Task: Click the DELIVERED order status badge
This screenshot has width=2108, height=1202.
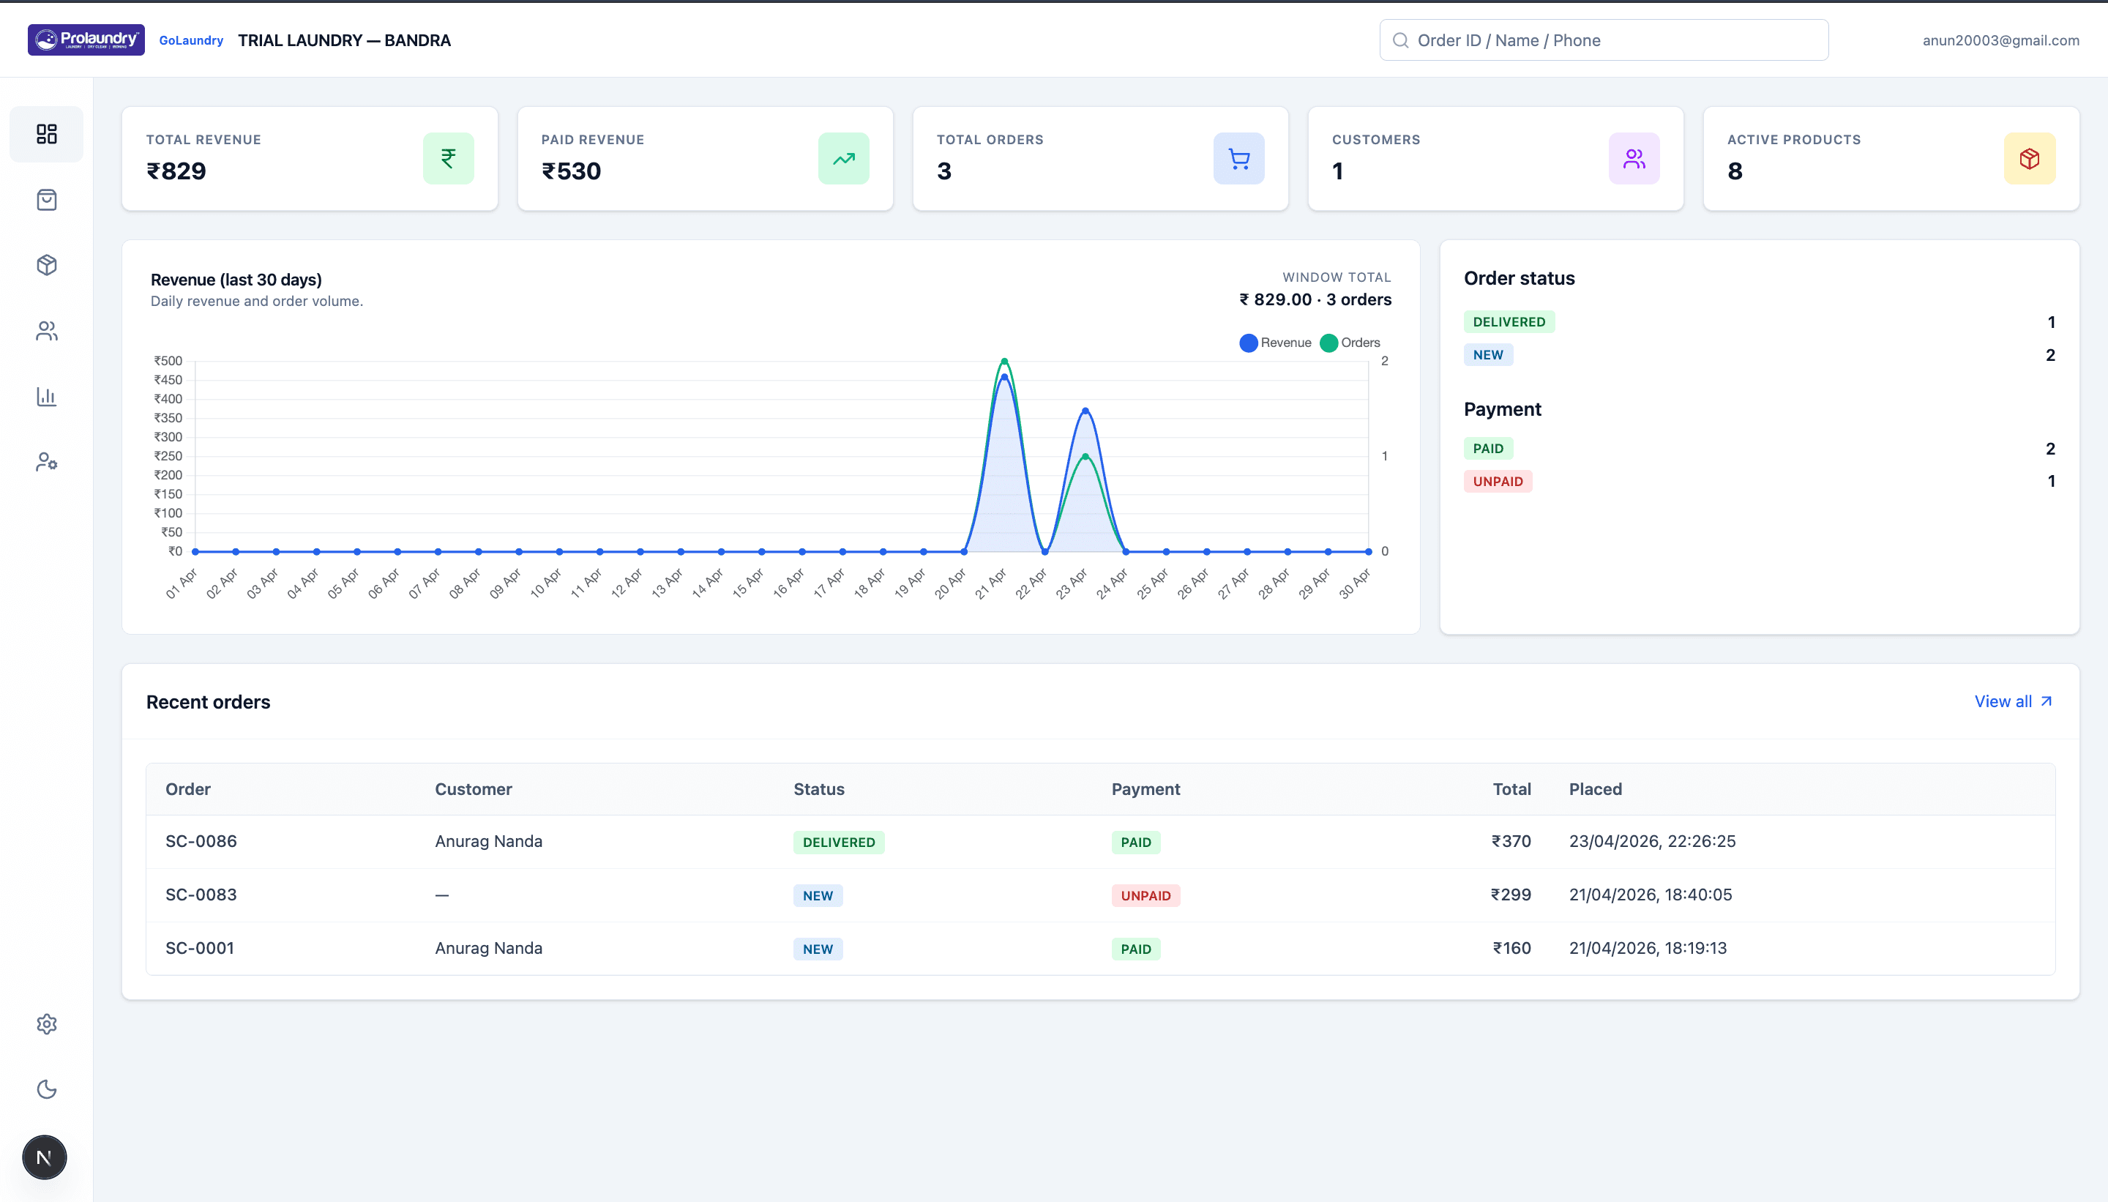Action: (x=1509, y=322)
